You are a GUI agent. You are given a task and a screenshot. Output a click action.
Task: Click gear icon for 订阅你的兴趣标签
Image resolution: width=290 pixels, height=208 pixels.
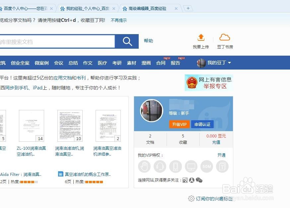pyautogui.click(x=191, y=199)
